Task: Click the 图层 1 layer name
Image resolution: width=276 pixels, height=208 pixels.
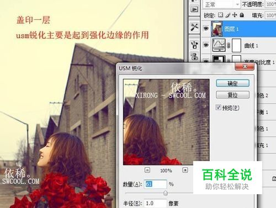Action: (x=231, y=29)
